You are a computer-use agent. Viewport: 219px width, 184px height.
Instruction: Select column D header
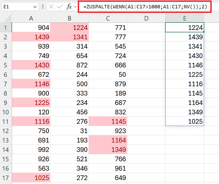(146, 18)
